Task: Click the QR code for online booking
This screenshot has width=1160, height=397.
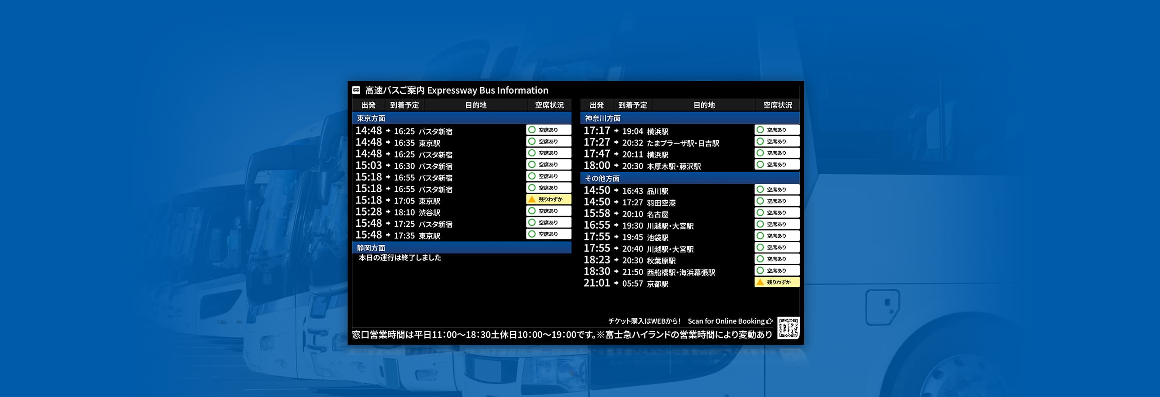Action: pos(788,328)
